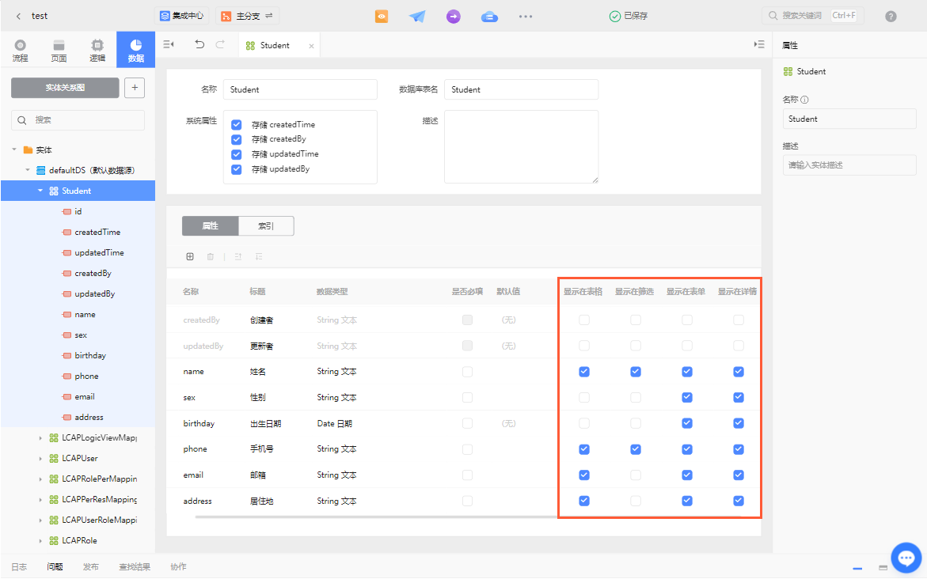Open the 发布 publish panel
This screenshot has height=579, width=927.
coord(91,566)
